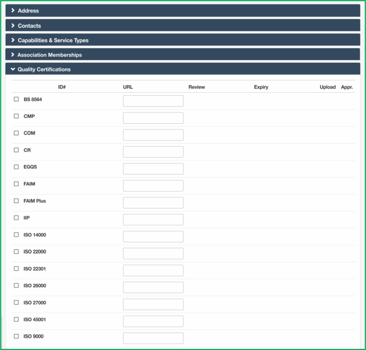This screenshot has height=350, width=366.
Task: Check the FAIM Plus checkbox
Action: [x=16, y=200]
